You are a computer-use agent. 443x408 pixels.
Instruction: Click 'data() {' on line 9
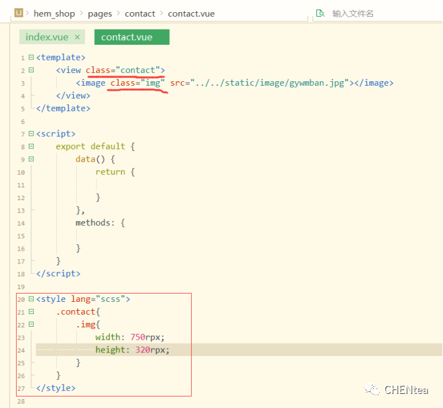tap(95, 159)
